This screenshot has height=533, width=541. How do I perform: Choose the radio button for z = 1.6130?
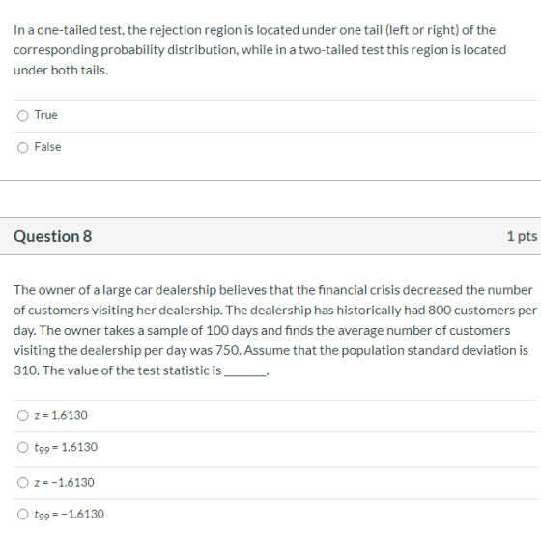click(x=23, y=415)
